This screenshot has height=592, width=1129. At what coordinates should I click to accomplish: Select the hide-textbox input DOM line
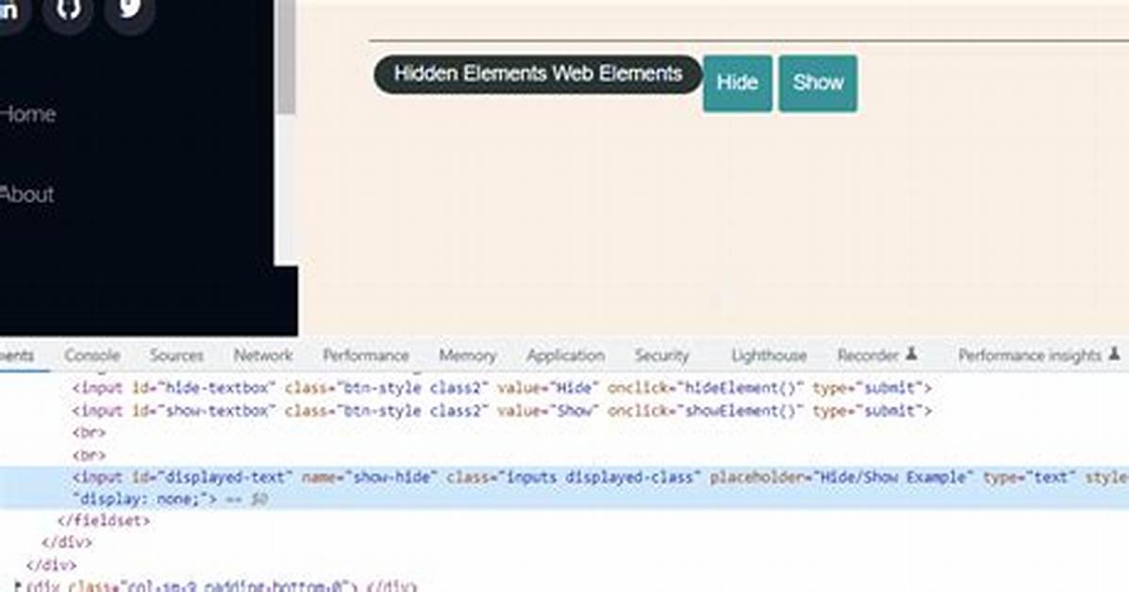pos(501,388)
